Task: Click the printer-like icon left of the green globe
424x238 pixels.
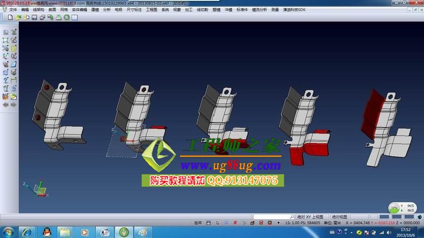Action: (58, 18)
